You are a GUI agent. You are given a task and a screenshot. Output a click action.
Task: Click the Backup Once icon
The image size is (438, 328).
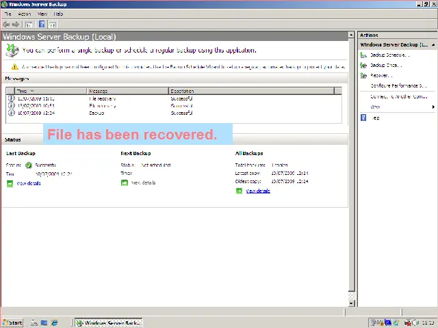(363, 66)
